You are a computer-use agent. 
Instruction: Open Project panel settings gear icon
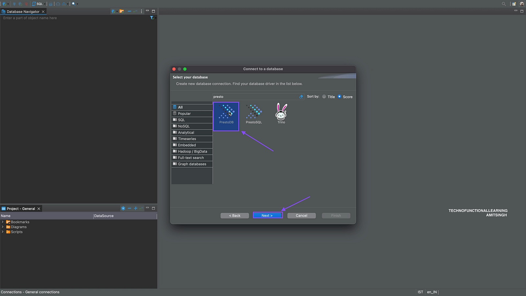tap(123, 209)
